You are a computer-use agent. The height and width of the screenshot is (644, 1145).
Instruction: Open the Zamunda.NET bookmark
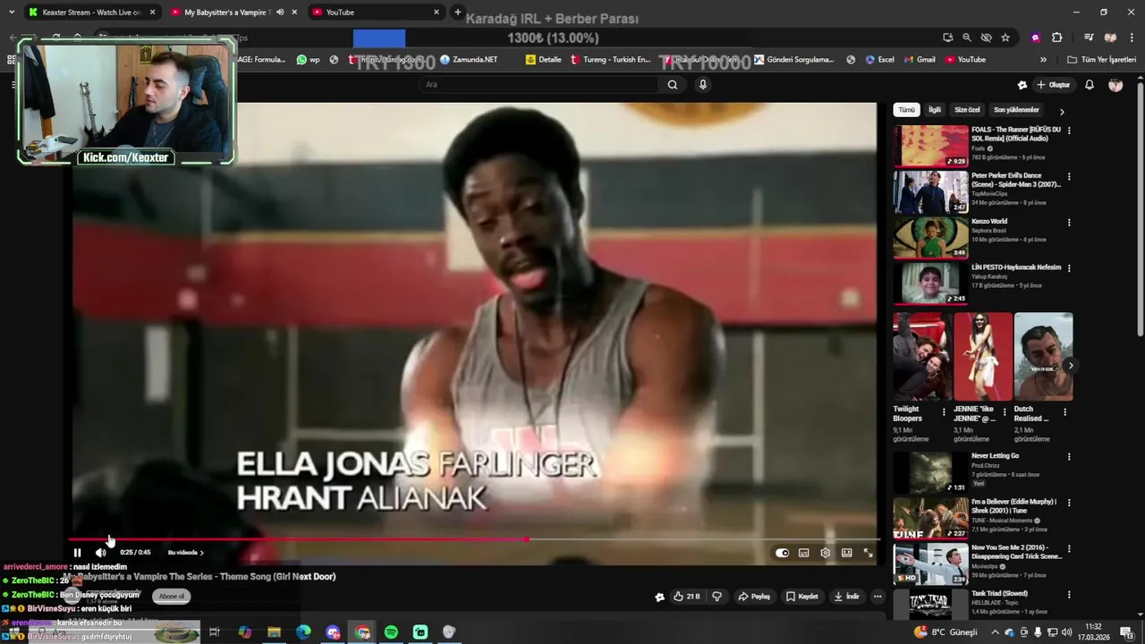pyautogui.click(x=469, y=60)
